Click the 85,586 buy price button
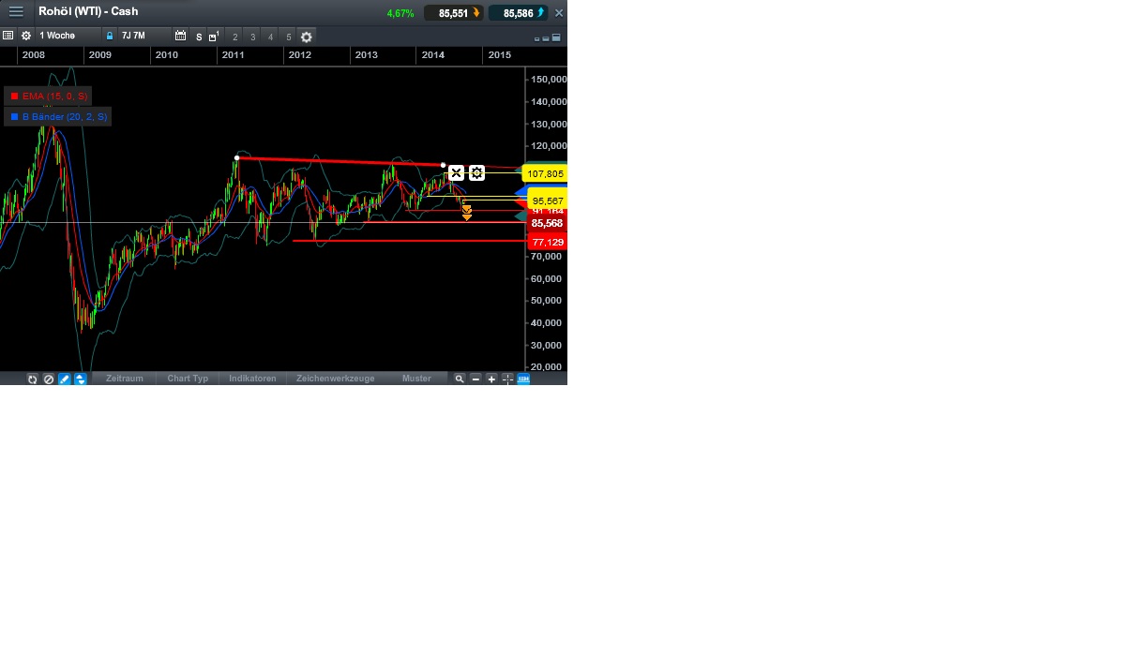The image size is (1132, 654). (x=517, y=12)
